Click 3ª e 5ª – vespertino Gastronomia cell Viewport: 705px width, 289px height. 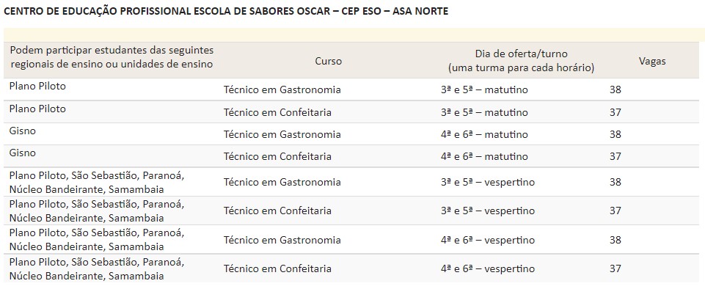tap(488, 182)
